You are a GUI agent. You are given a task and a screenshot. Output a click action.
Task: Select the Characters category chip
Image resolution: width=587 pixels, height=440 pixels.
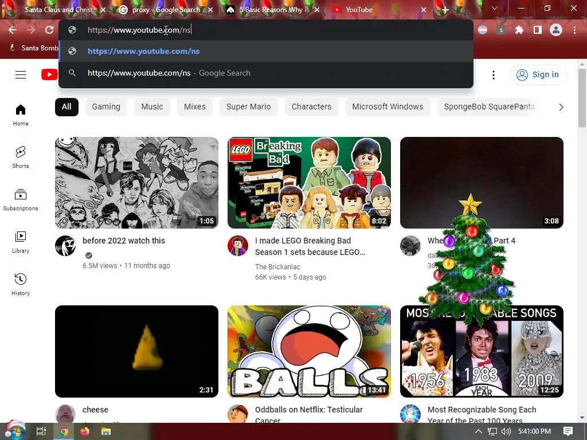click(x=311, y=107)
